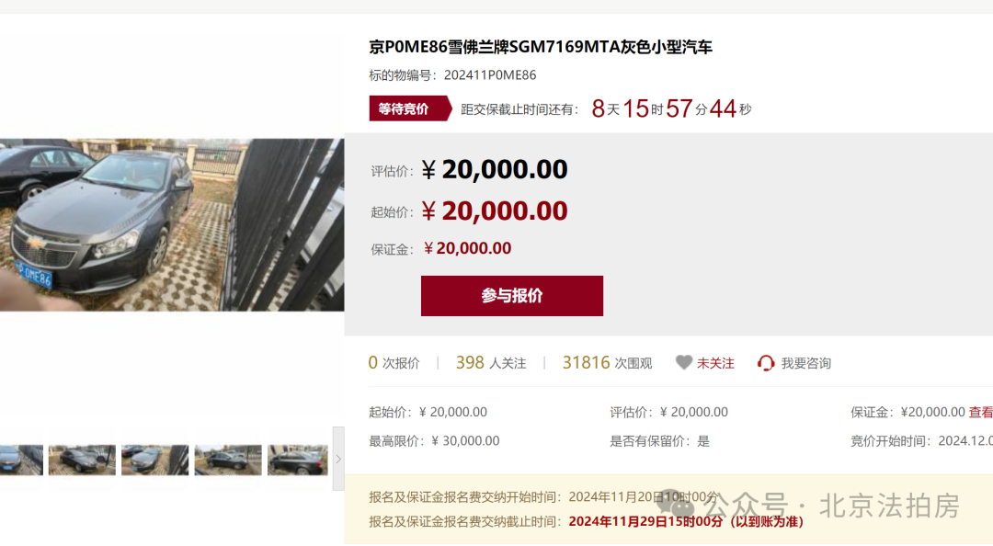The image size is (993, 546).
Task: Click the 我要咨询 text link
Action: 805,364
